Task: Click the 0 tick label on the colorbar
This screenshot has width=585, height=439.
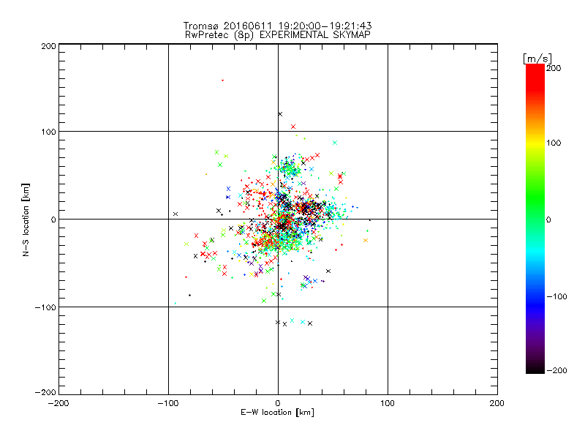Action: point(548,219)
